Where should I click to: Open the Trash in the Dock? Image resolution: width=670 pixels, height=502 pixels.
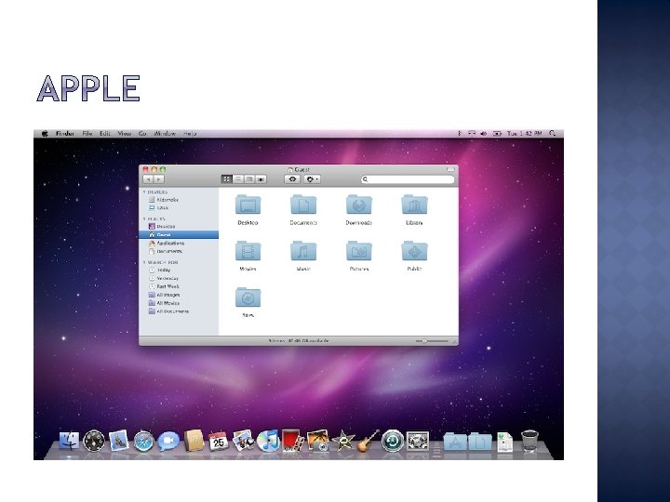pyautogui.click(x=529, y=441)
